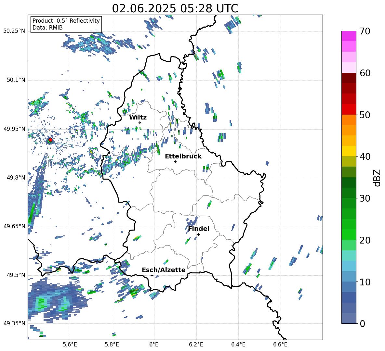Click the colorbar tick label 60
385x351 pixels.
point(365,73)
